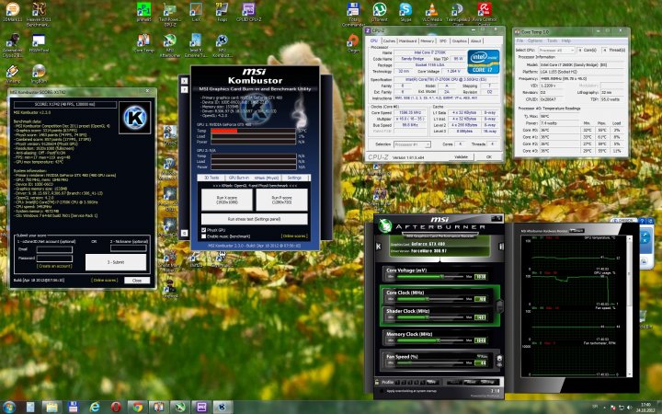Open the SPD tab in CPU-Z
The height and width of the screenshot is (414, 662).
pyautogui.click(x=443, y=41)
